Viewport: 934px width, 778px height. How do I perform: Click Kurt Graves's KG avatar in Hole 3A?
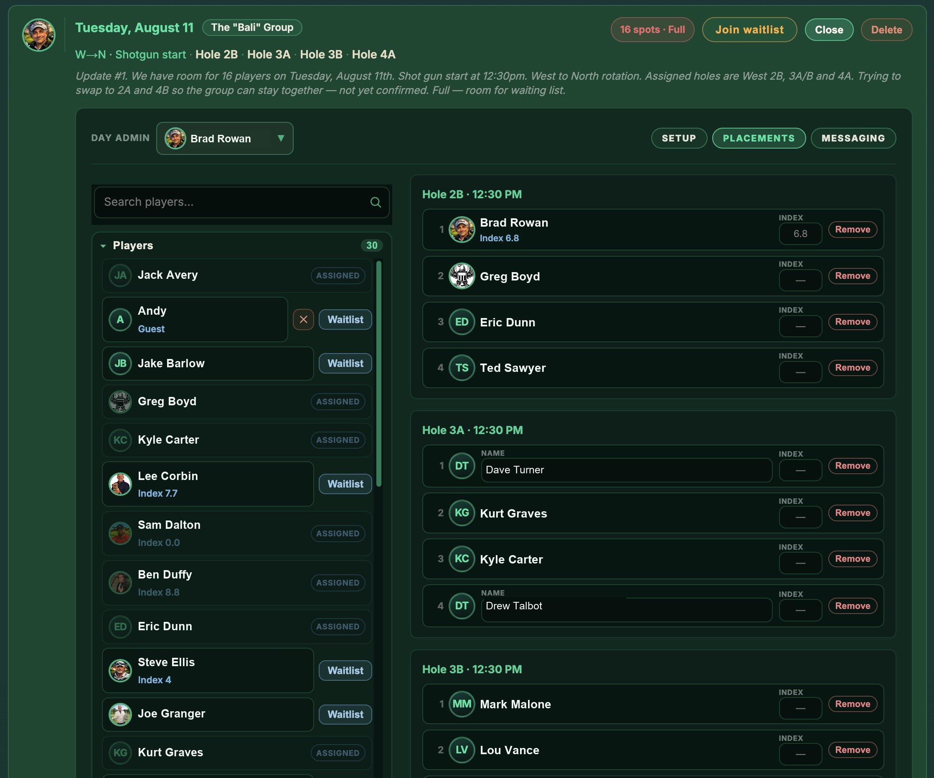(x=462, y=513)
